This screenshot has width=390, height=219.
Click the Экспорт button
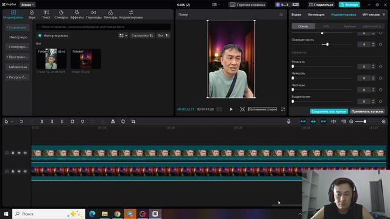tap(349, 4)
